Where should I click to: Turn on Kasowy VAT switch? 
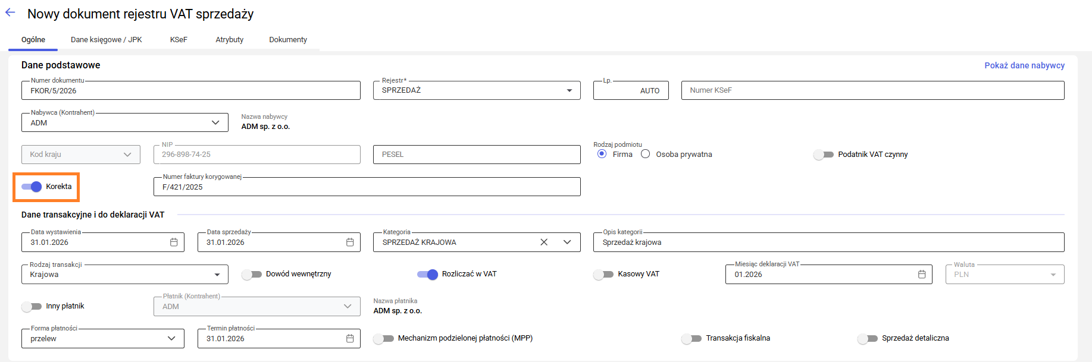coord(603,275)
